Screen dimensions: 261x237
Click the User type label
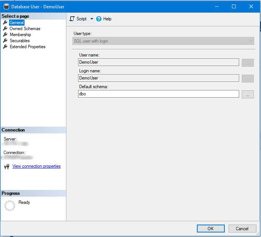(83, 34)
